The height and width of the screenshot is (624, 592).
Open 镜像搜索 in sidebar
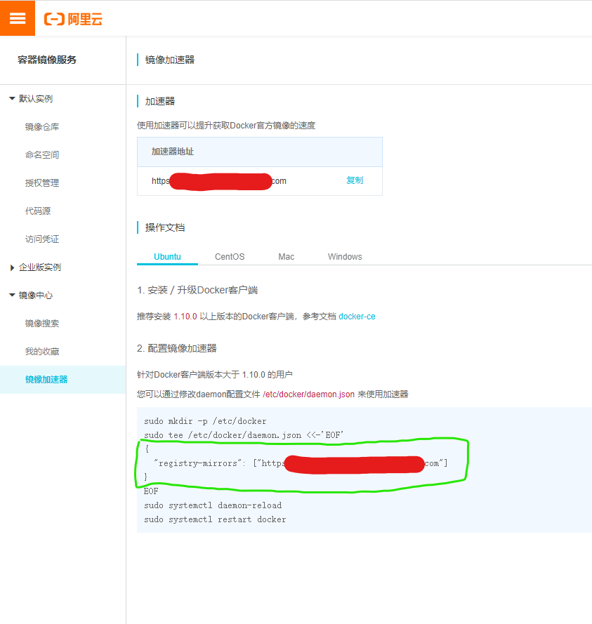point(42,324)
